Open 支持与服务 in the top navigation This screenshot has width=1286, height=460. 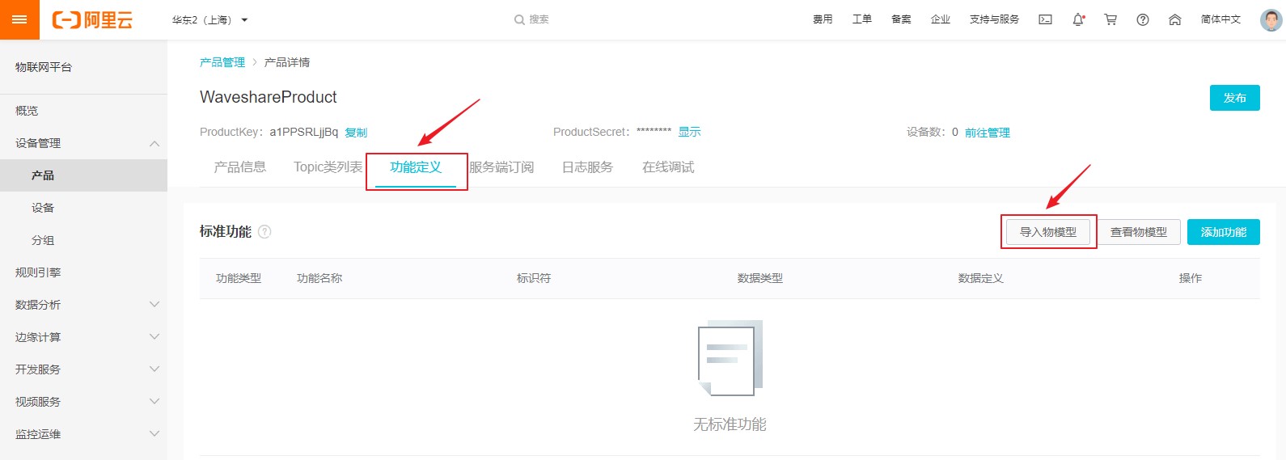[994, 19]
